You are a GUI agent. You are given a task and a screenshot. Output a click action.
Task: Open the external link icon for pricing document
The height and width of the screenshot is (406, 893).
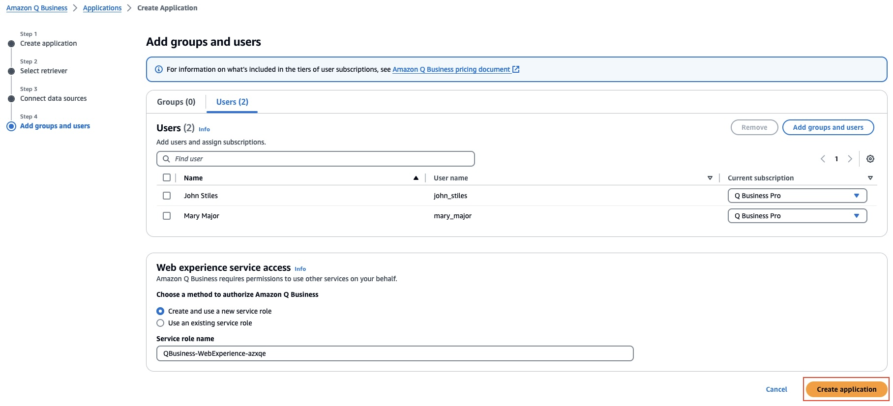pos(516,69)
